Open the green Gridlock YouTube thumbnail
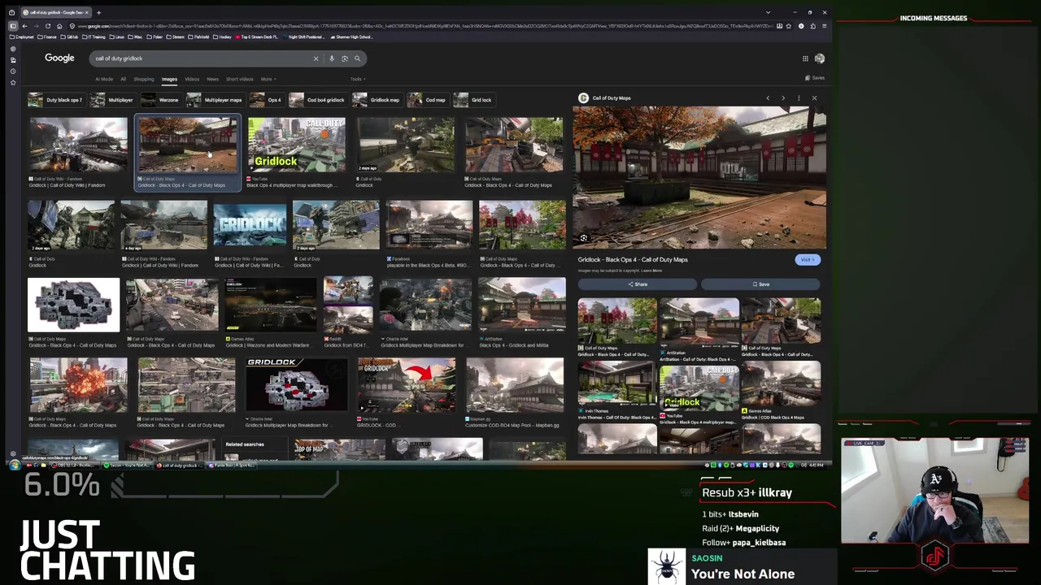The width and height of the screenshot is (1041, 585). click(x=296, y=145)
